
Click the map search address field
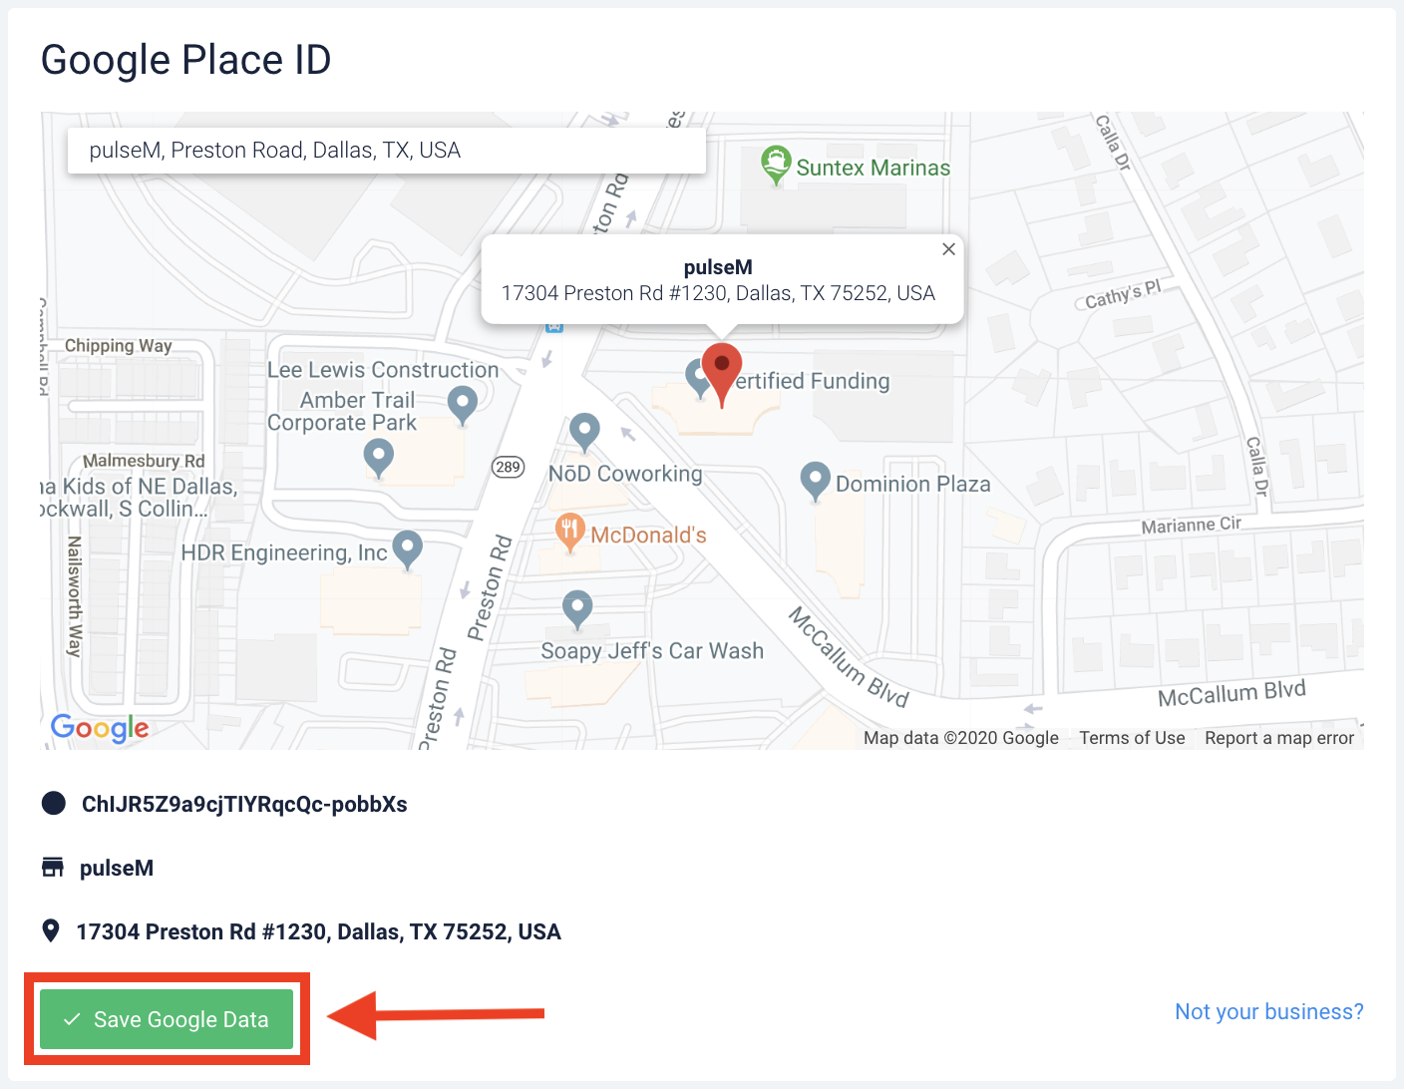tap(386, 151)
